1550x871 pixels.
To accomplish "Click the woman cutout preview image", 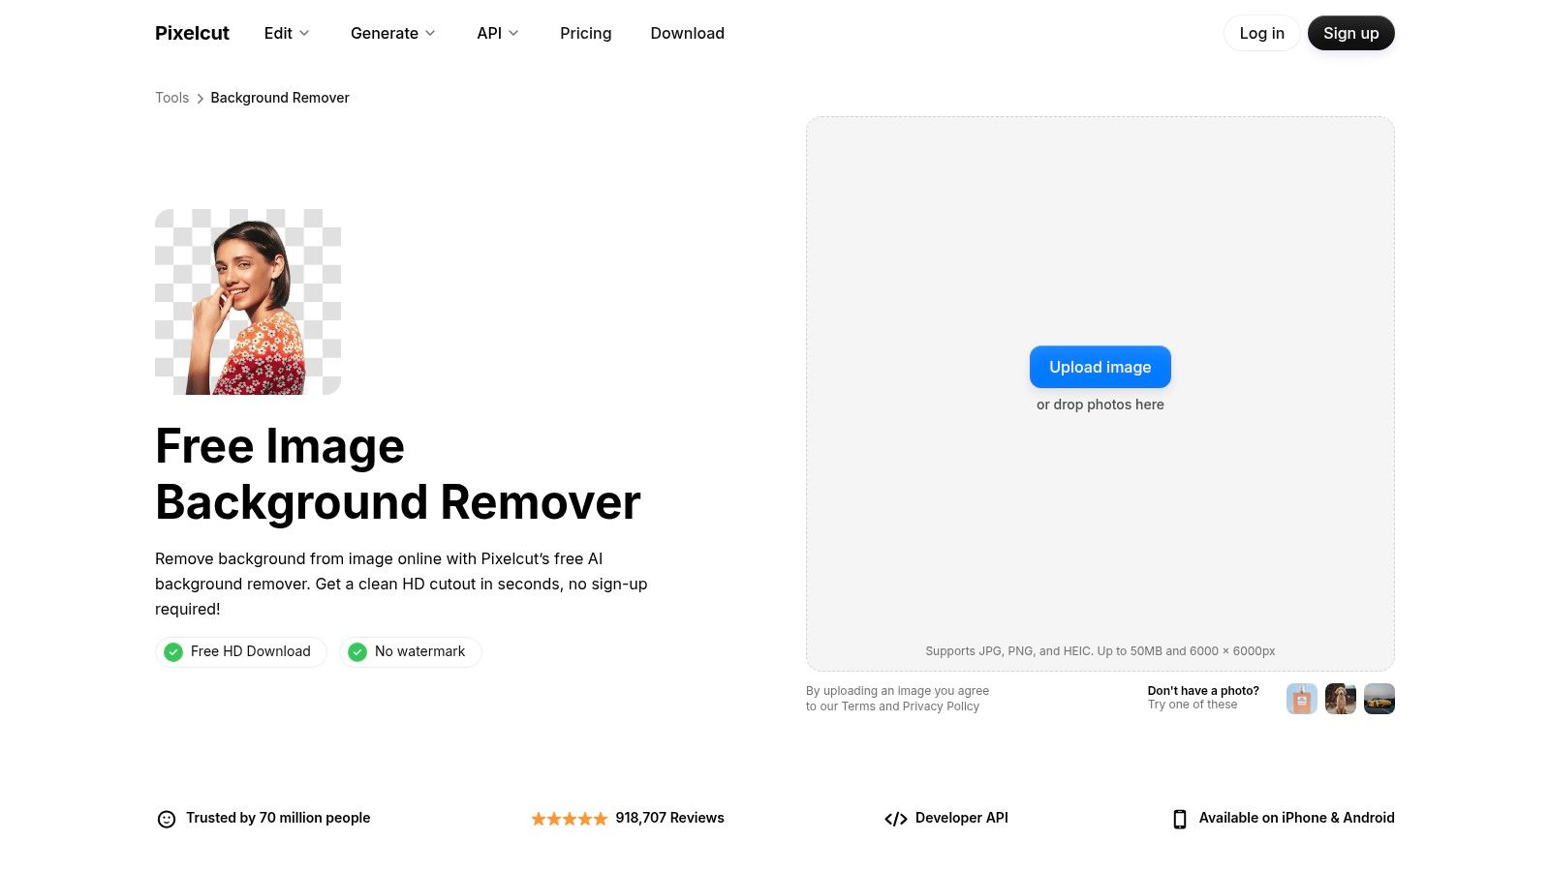I will coord(248,302).
